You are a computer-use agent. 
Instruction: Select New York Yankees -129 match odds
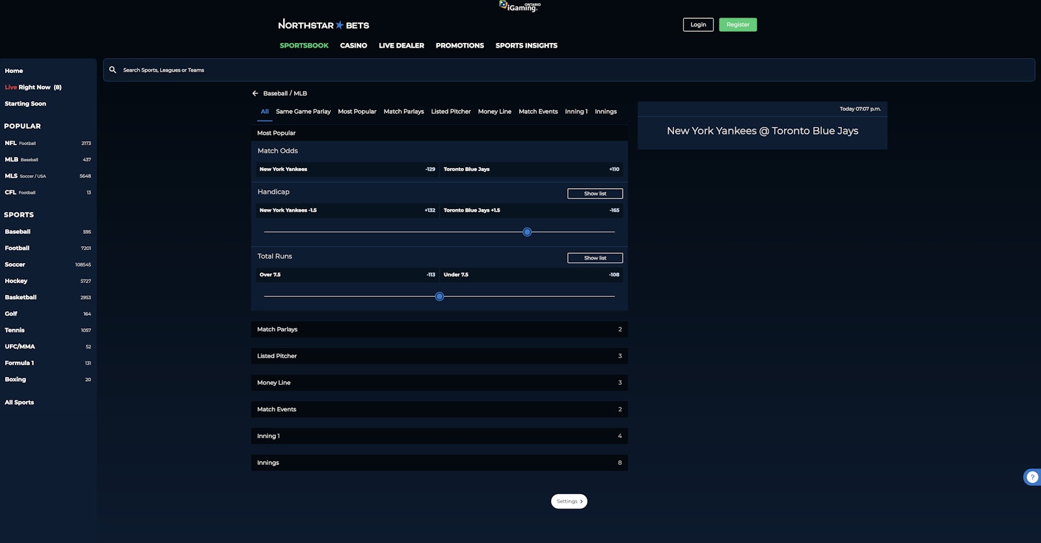point(347,169)
